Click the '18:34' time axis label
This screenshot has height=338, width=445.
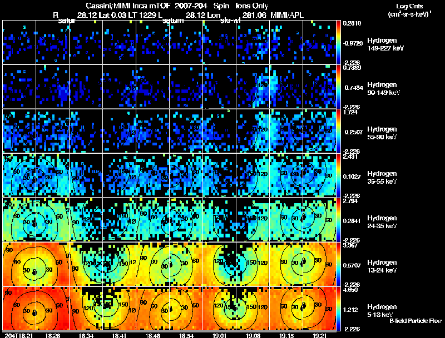(86, 335)
